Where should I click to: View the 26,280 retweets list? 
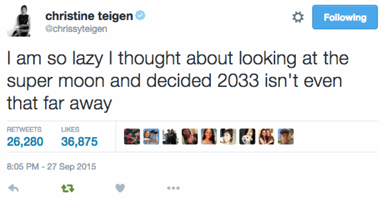coord(25,142)
